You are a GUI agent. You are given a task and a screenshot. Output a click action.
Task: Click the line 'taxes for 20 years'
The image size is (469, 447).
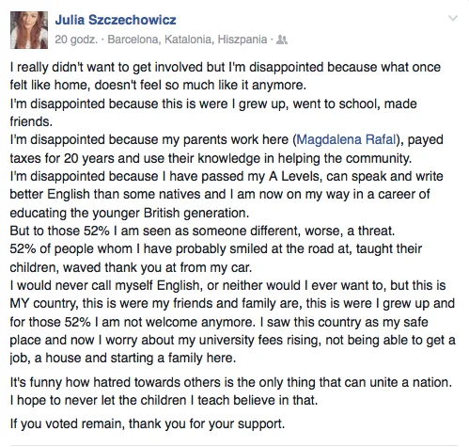tap(211, 158)
